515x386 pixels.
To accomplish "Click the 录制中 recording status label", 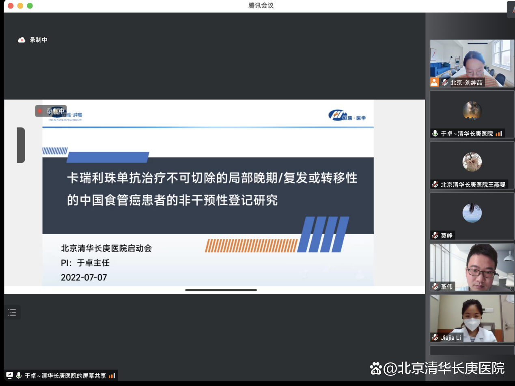I will (39, 40).
